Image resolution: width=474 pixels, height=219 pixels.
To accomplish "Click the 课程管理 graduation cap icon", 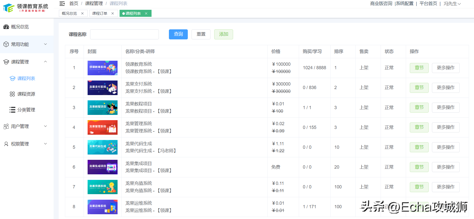I will point(6,62).
